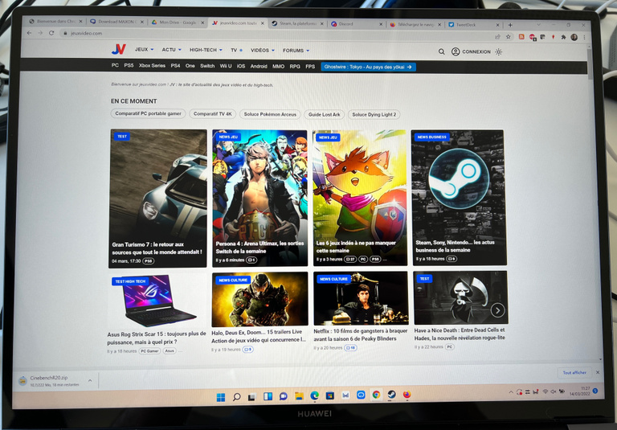Click the share page icon in address bar
Image resolution: width=617 pixels, height=430 pixels.
[x=497, y=37]
